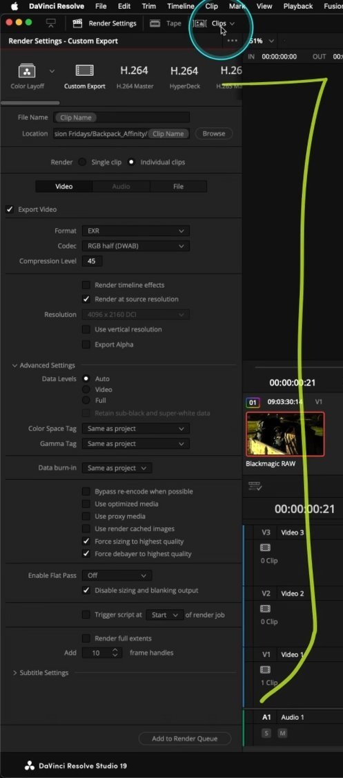Viewport: 343px width, 778px height.
Task: Open the View menu
Action: pos(264,6)
